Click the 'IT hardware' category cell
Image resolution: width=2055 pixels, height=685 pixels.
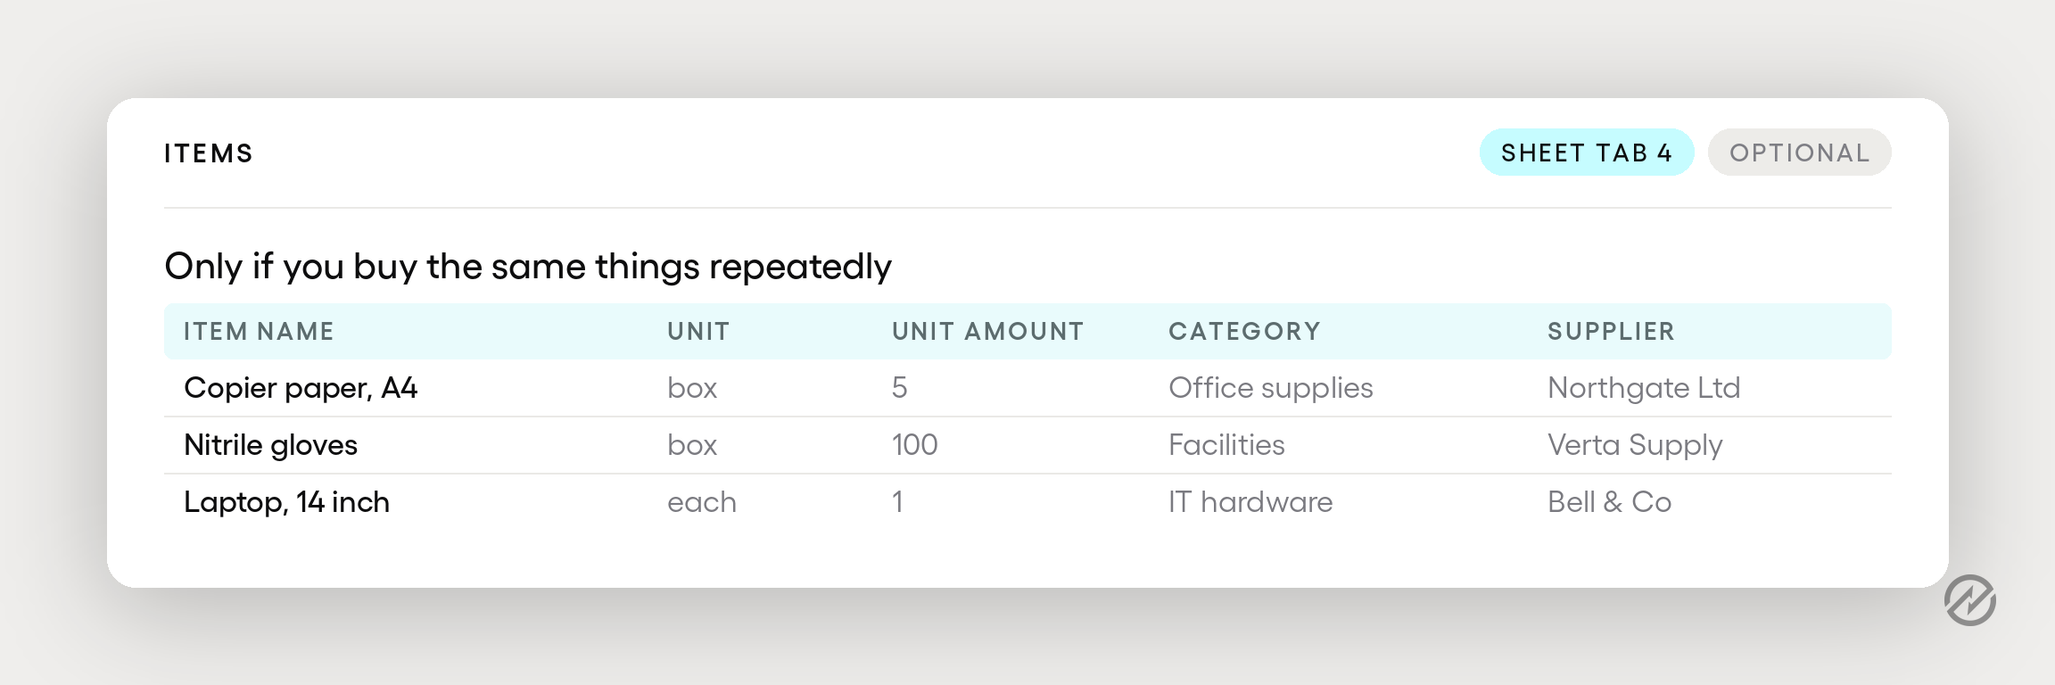click(x=1250, y=502)
